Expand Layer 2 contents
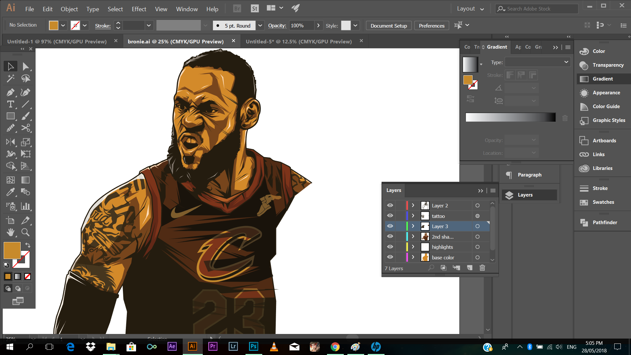The width and height of the screenshot is (631, 355). pyautogui.click(x=413, y=205)
